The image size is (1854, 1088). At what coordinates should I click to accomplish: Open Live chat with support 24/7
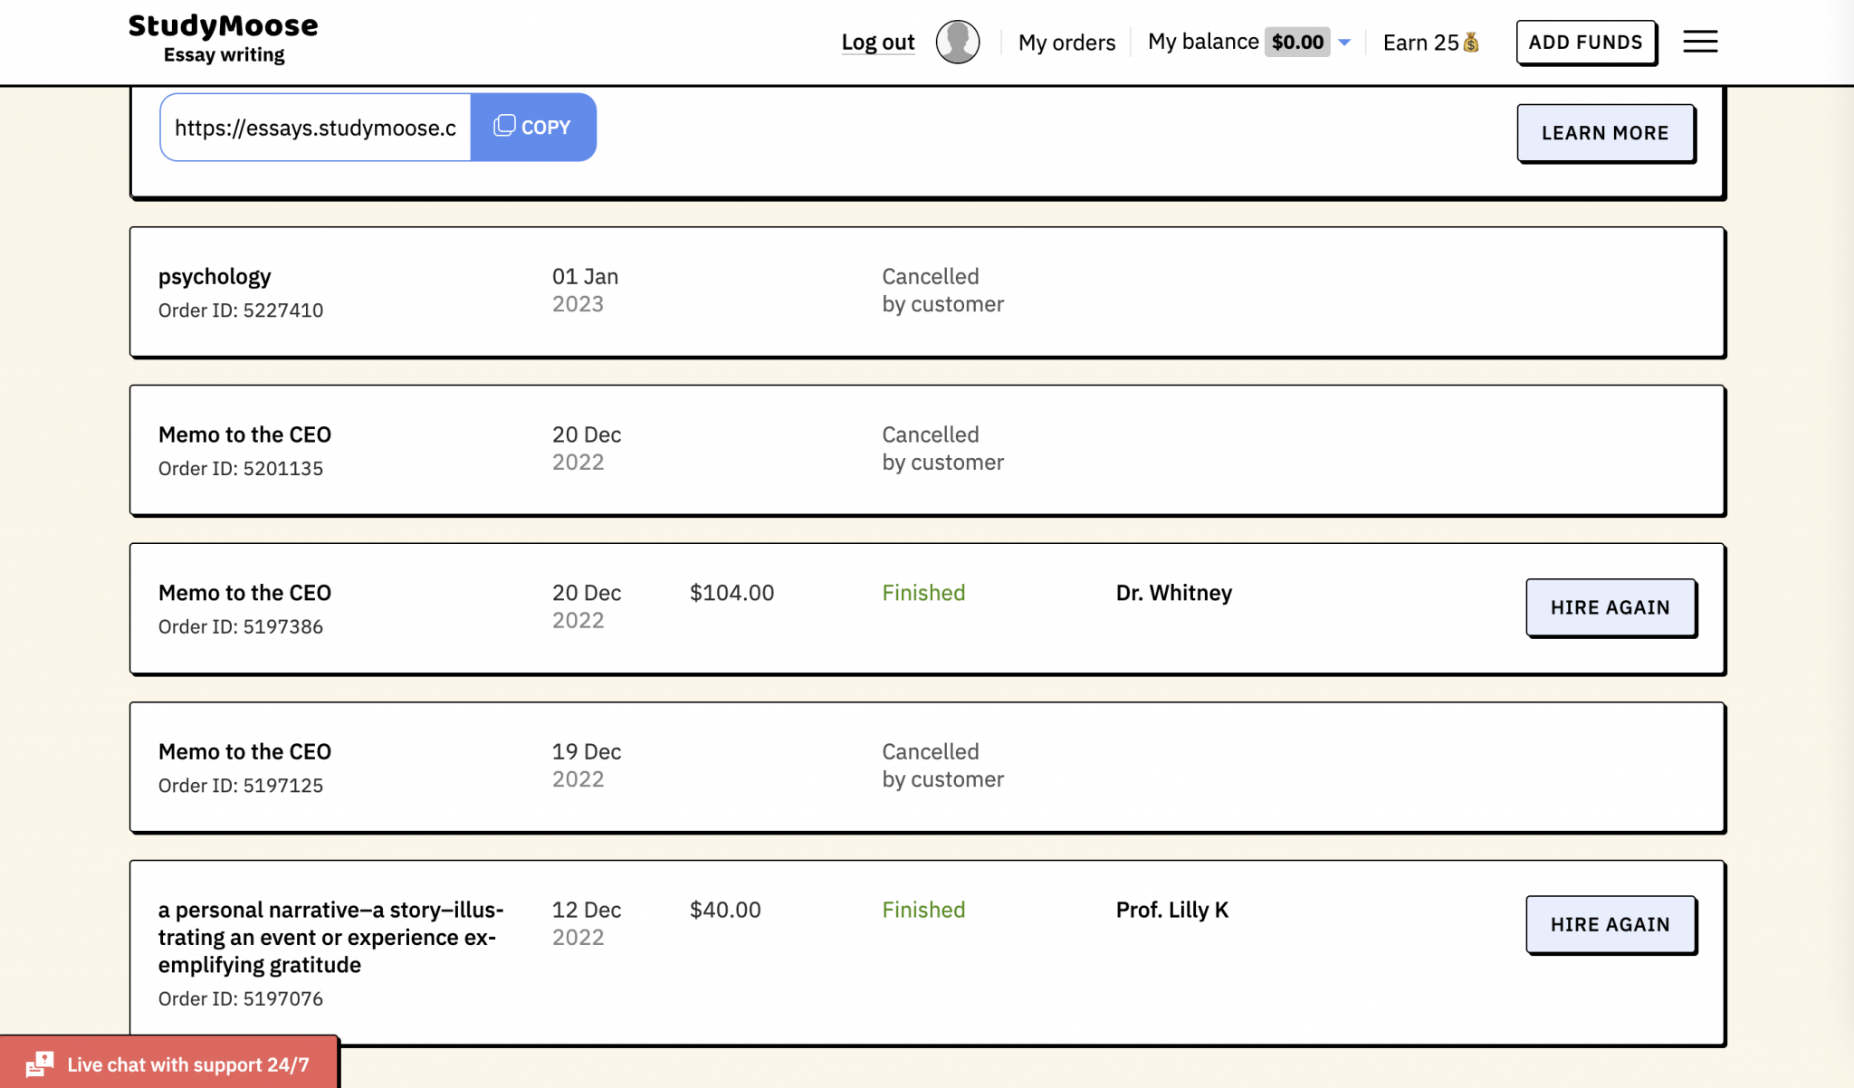187,1064
